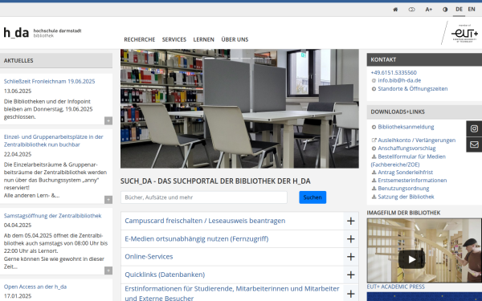
Task: Increase font size with A+ icon
Action: (x=428, y=10)
